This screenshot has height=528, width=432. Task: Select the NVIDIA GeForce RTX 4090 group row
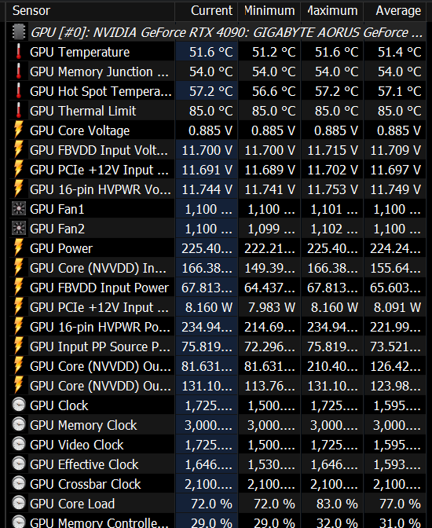218,32
